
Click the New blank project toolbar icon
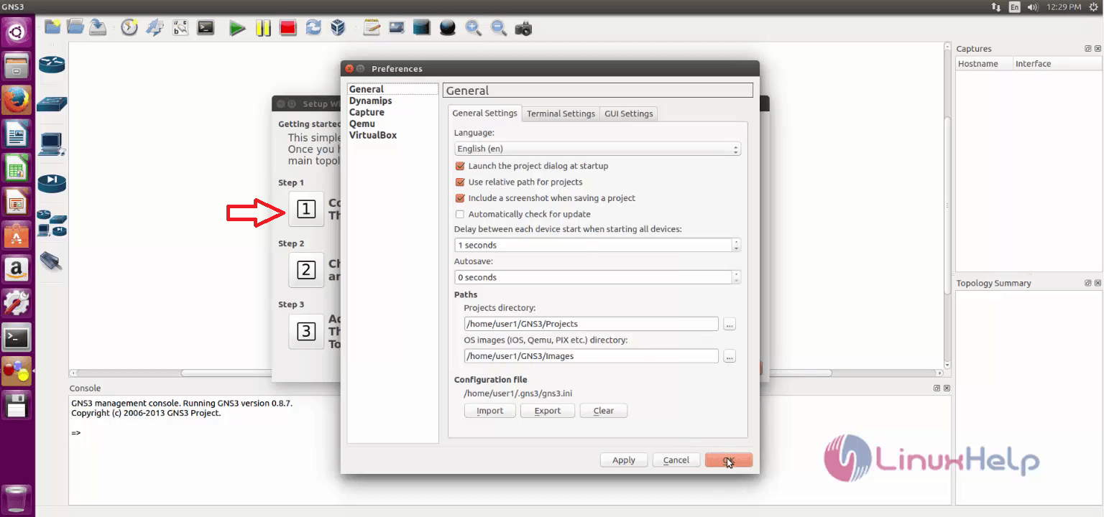[52, 28]
